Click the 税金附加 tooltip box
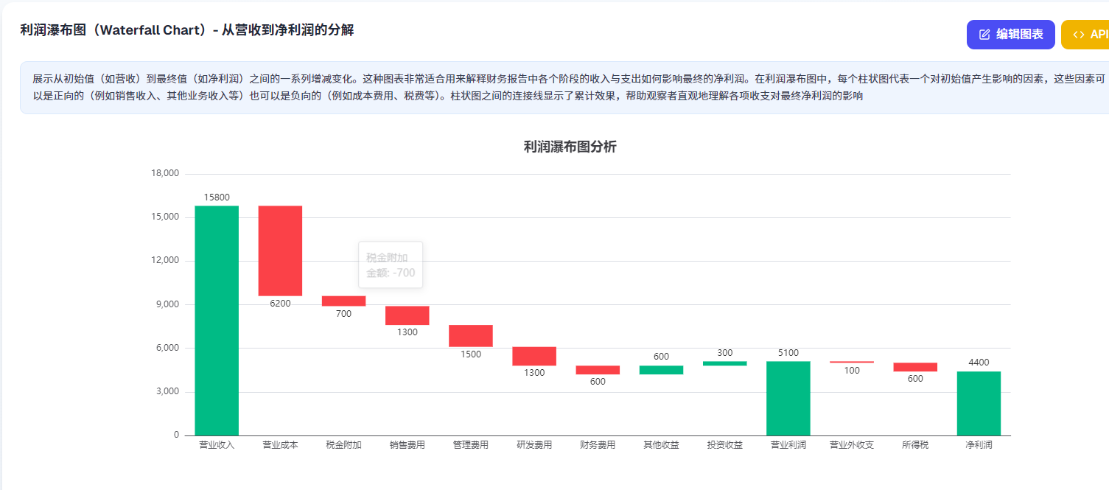The height and width of the screenshot is (490, 1109). [391, 265]
